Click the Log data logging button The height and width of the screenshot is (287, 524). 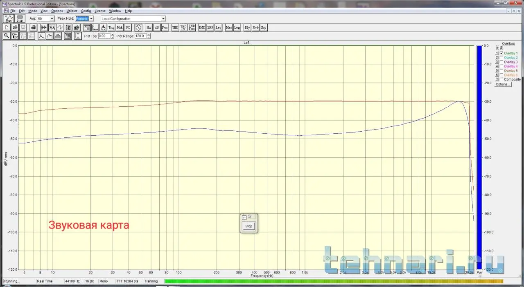tap(237, 27)
